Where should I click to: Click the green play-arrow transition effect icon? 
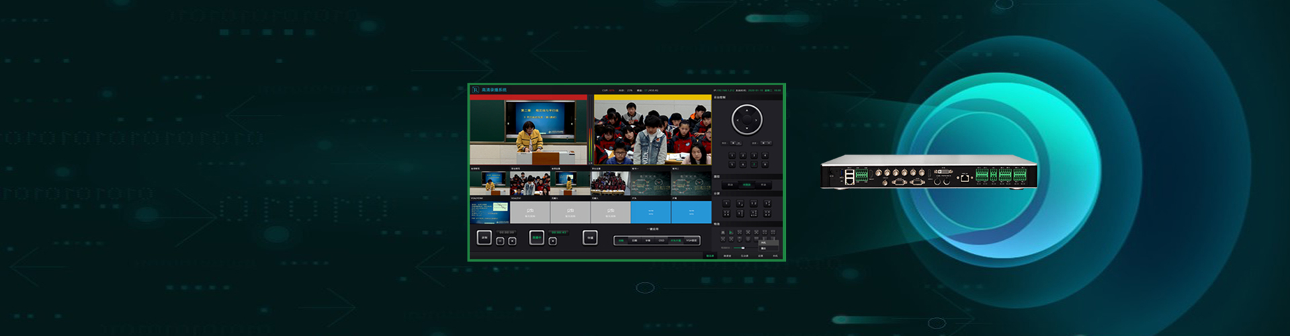(732, 232)
